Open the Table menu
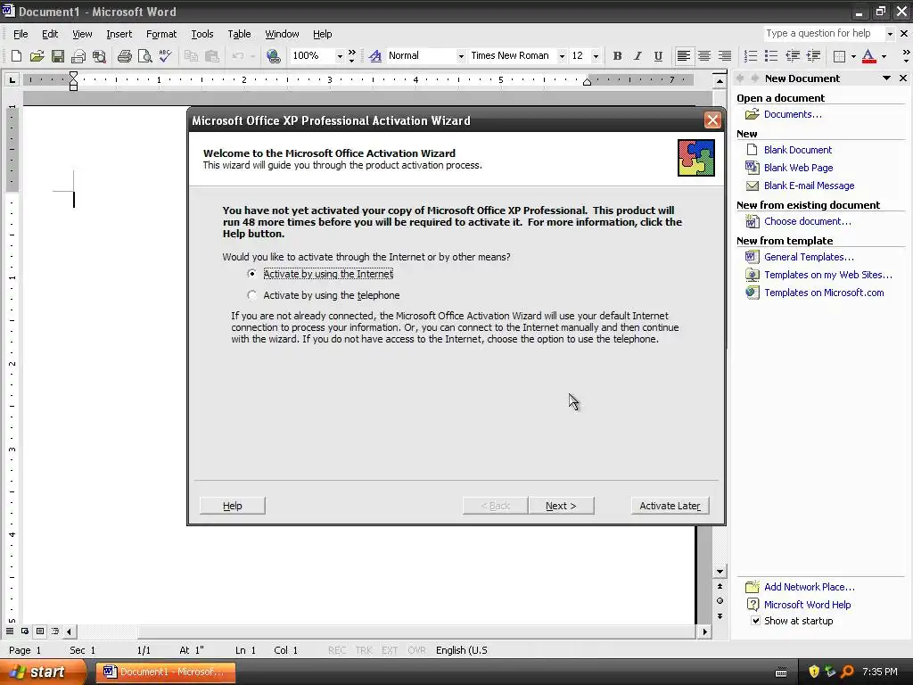Screen dimensions: 913x685 [x=239, y=34]
